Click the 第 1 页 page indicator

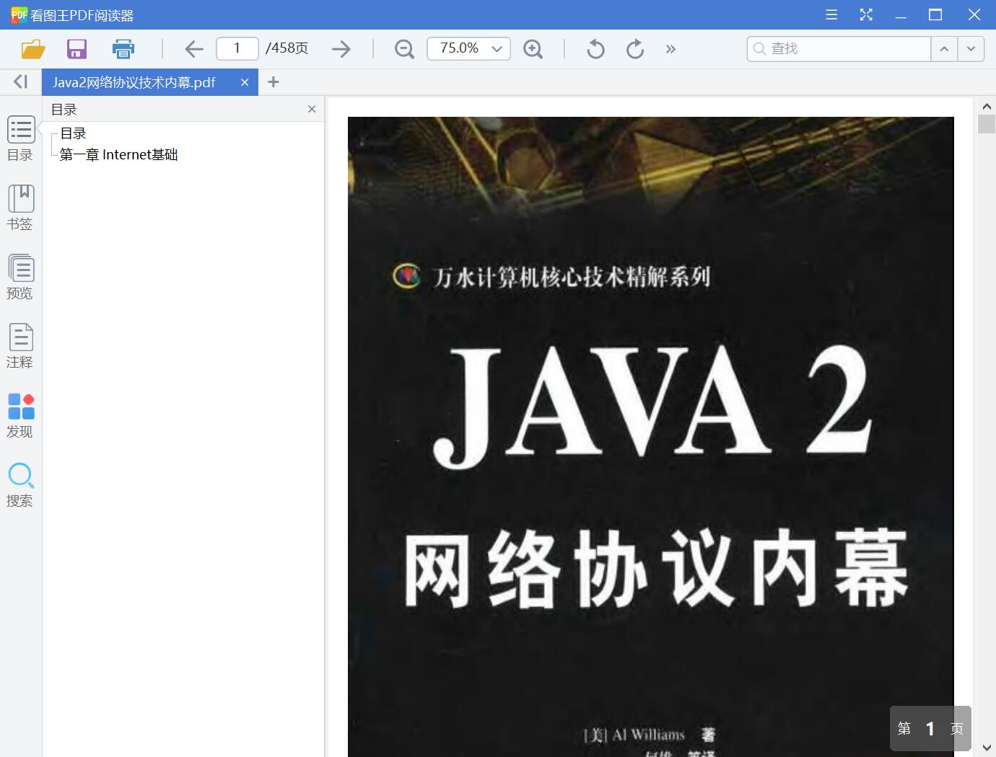click(x=930, y=729)
